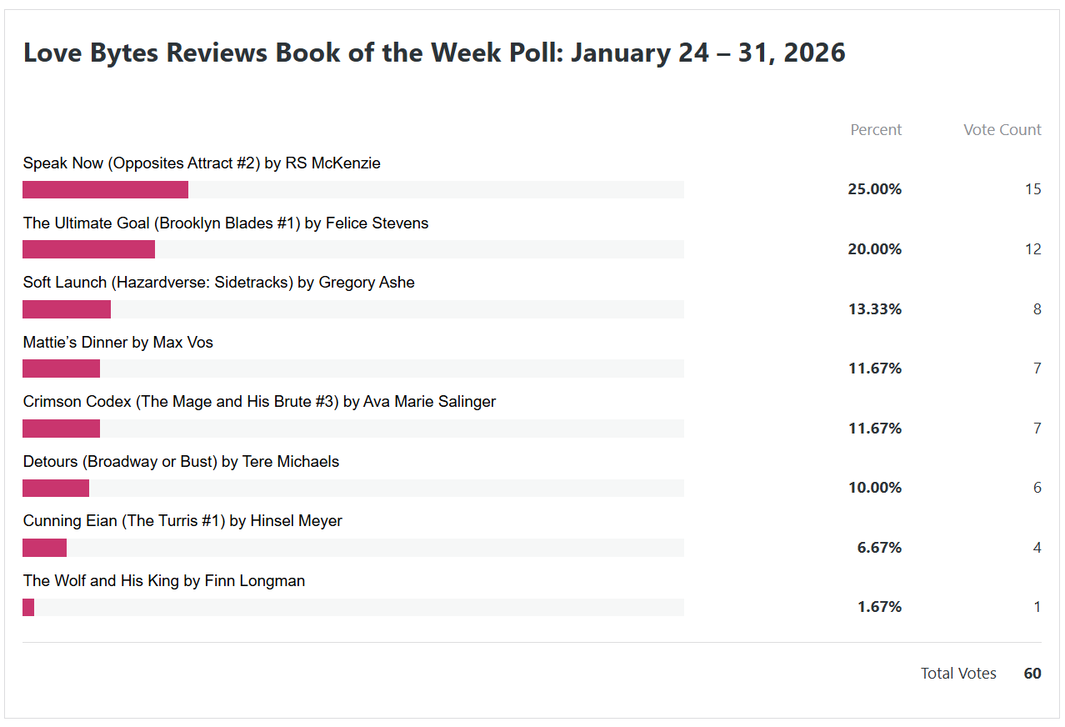Image resolution: width=1065 pixels, height=727 pixels.
Task: Click the 6.67% percent value
Action: [879, 548]
